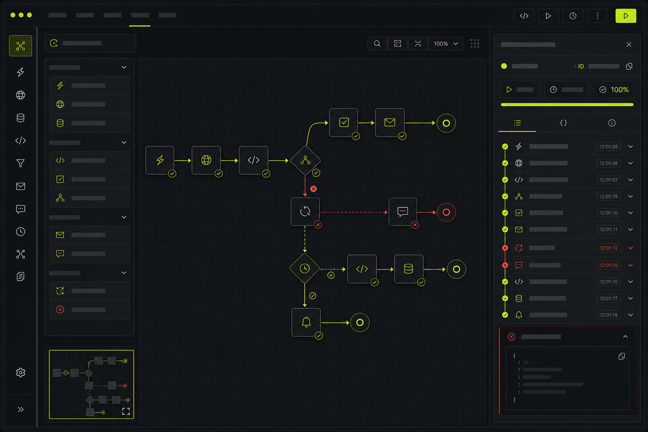Select the branch diamond node on canvas
The height and width of the screenshot is (432, 648).
click(x=305, y=160)
